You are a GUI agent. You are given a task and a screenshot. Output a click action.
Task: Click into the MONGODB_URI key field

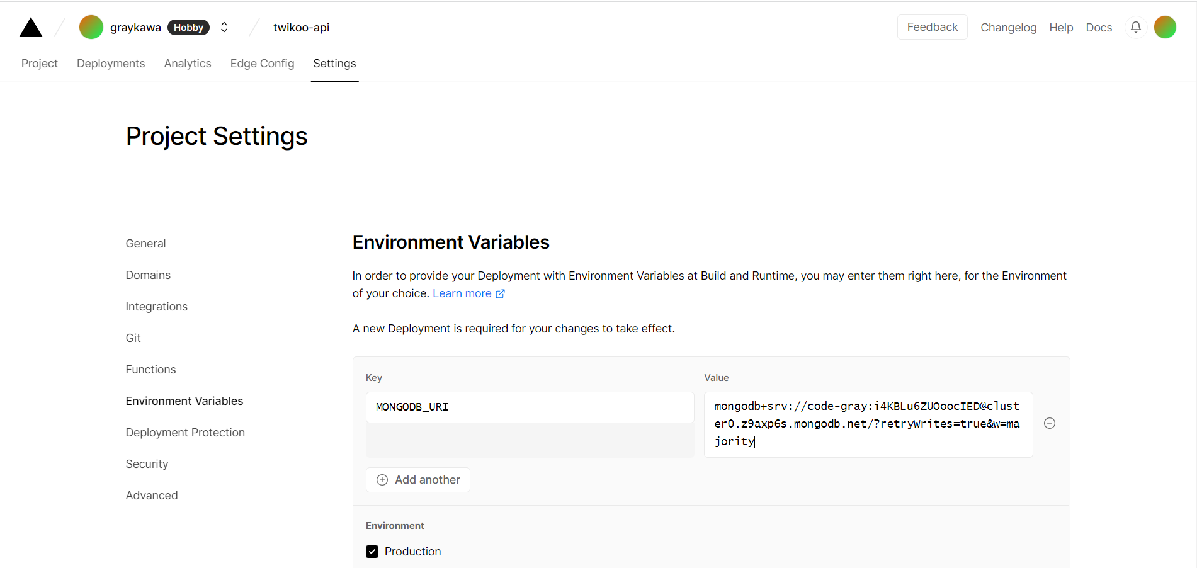tap(530, 407)
